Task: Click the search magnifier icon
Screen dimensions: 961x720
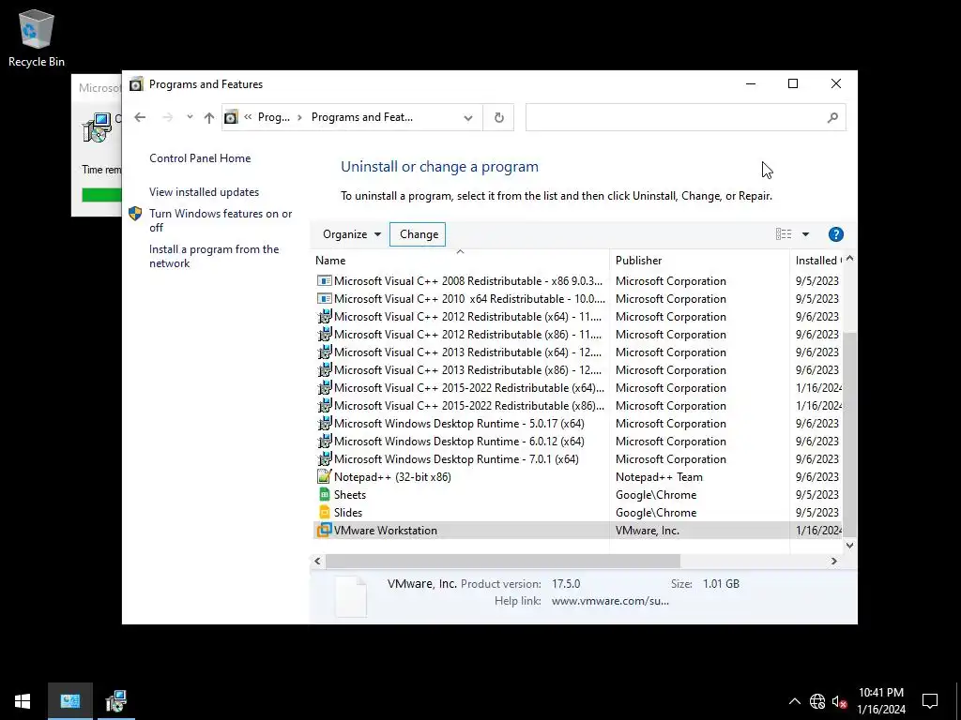Action: tap(832, 117)
